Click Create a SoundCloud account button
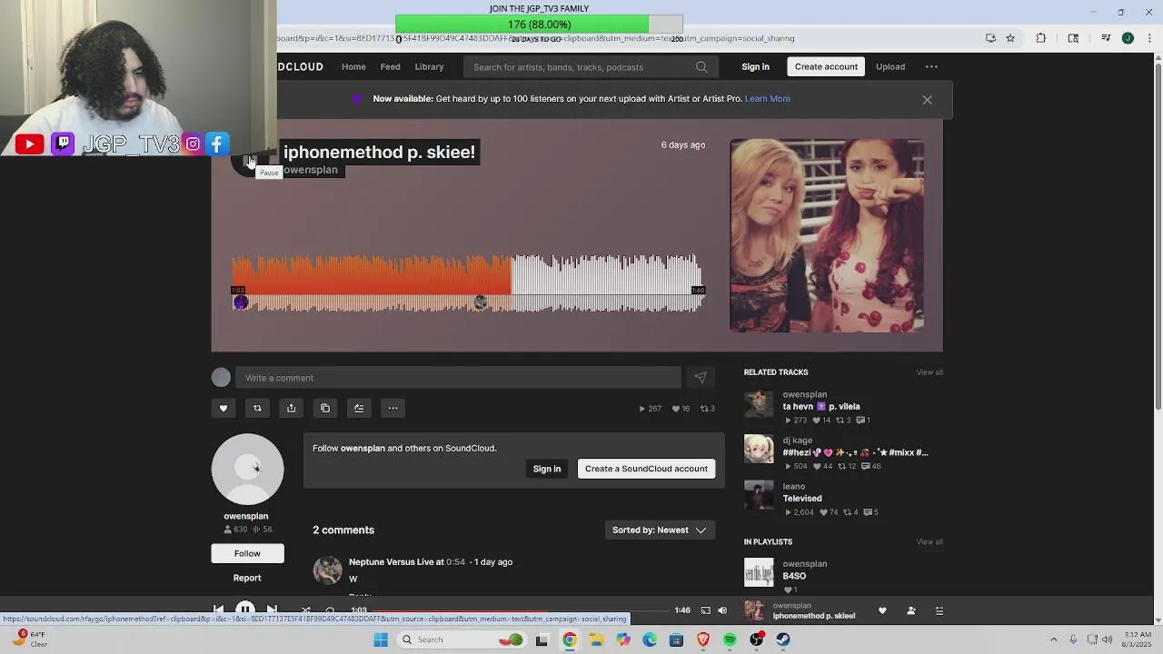The width and height of the screenshot is (1163, 654). point(646,469)
